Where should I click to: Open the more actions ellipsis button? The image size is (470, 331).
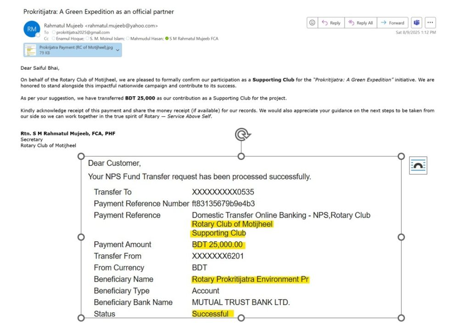tap(430, 23)
